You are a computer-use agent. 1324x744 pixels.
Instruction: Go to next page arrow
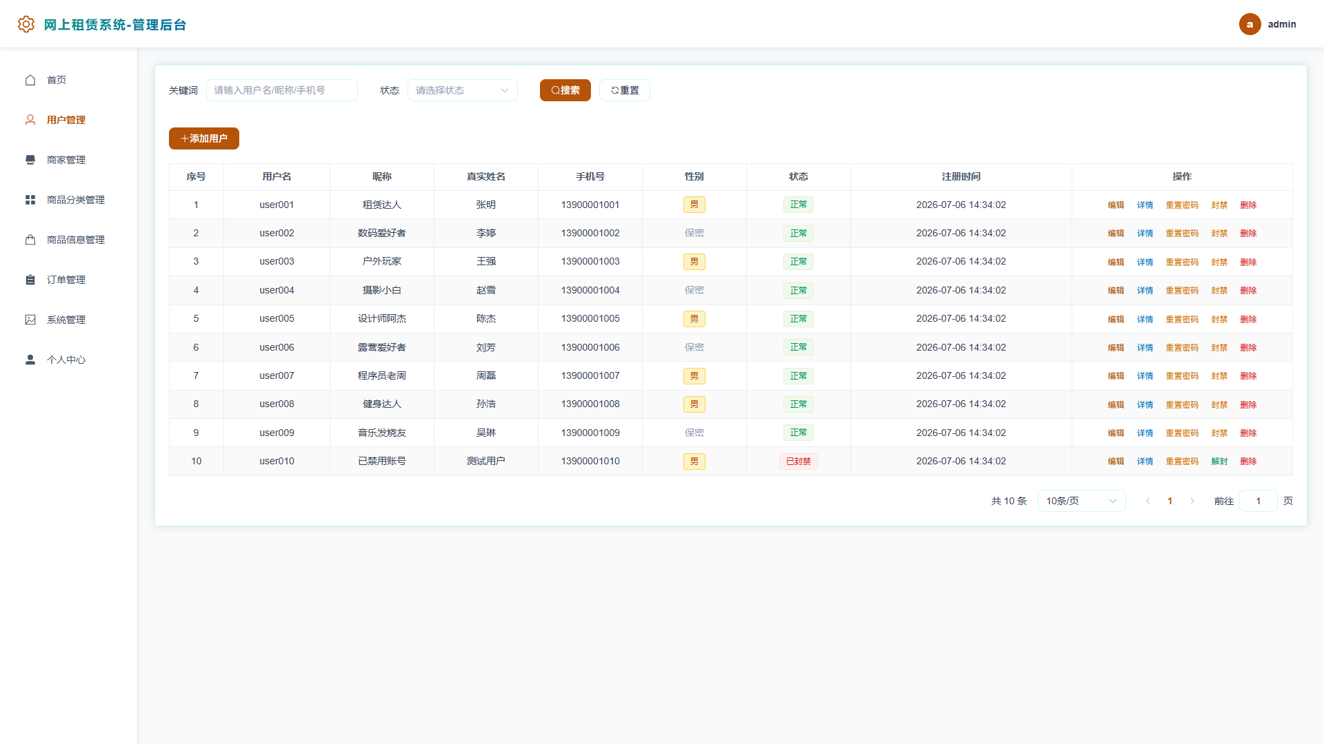coord(1192,501)
